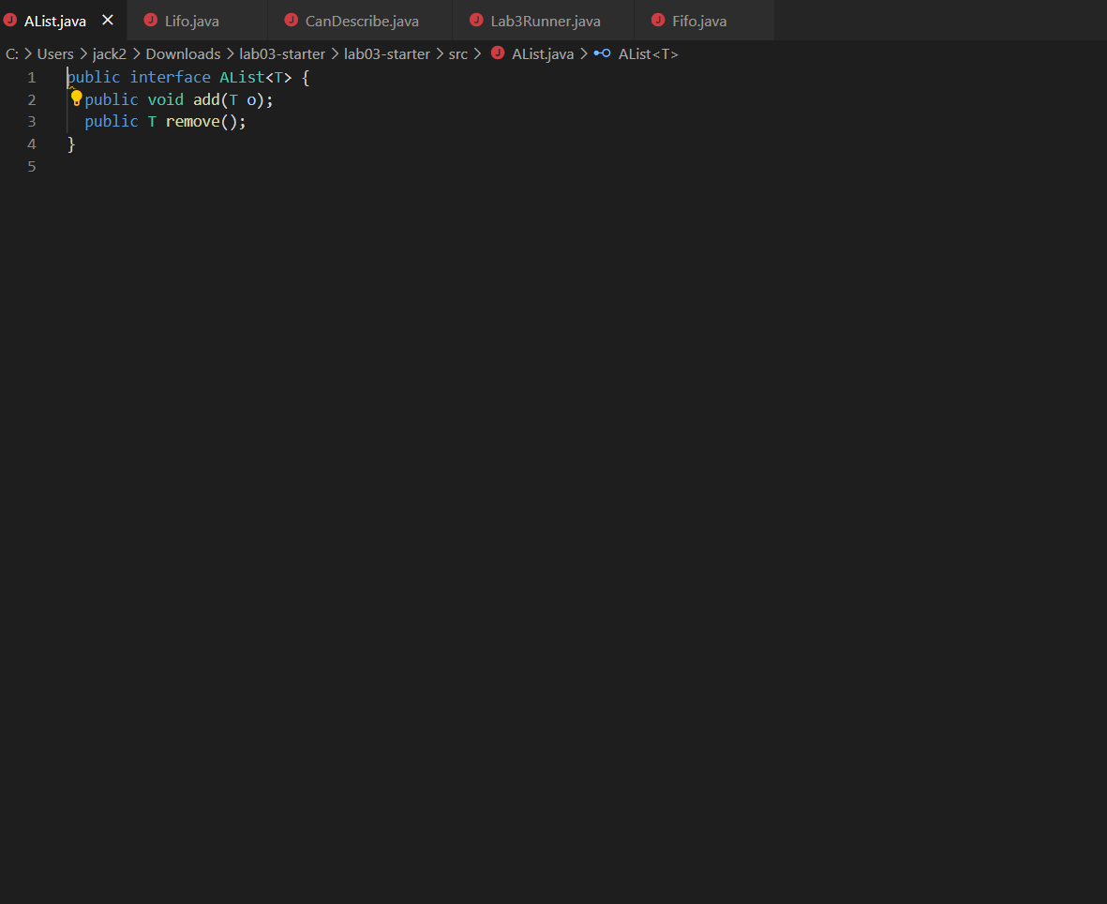This screenshot has height=904, width=1107.
Task: Click line number 5 in the gutter
Action: [x=32, y=167]
